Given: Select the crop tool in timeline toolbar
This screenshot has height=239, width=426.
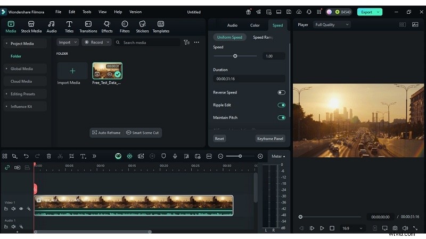Looking at the screenshot, I should 71,156.
